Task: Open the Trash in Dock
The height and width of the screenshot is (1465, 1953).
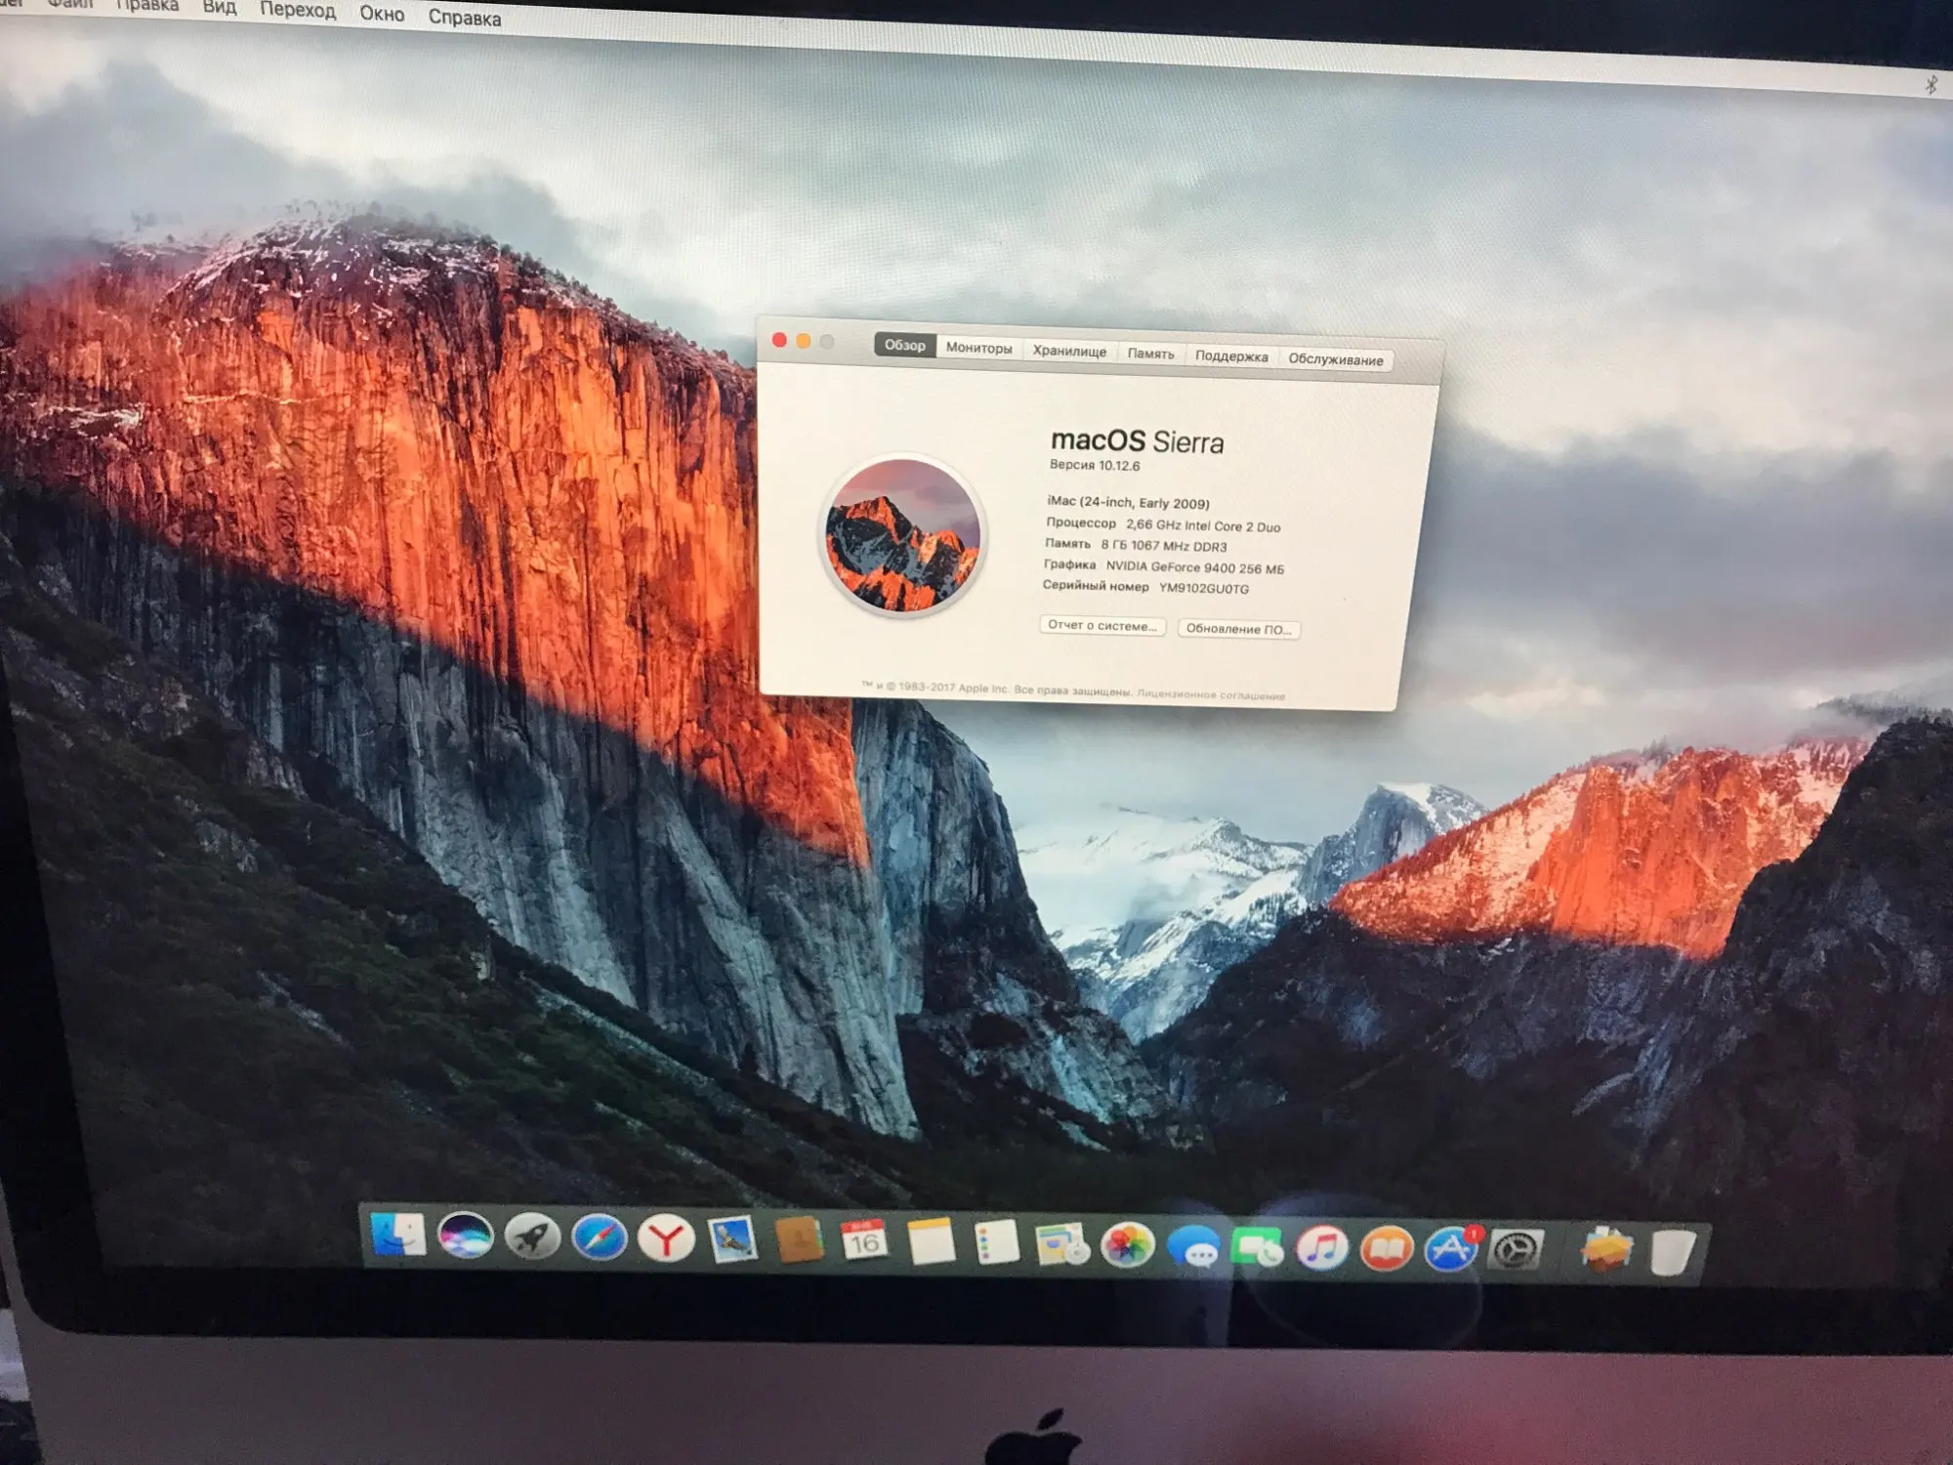Action: pyautogui.click(x=1673, y=1252)
